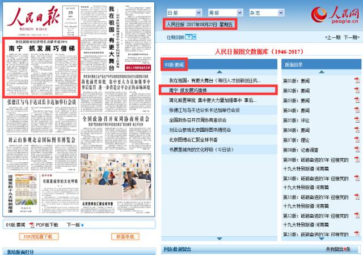Open the 人民日报图文数据库 (1946-2017) link

[259, 51]
